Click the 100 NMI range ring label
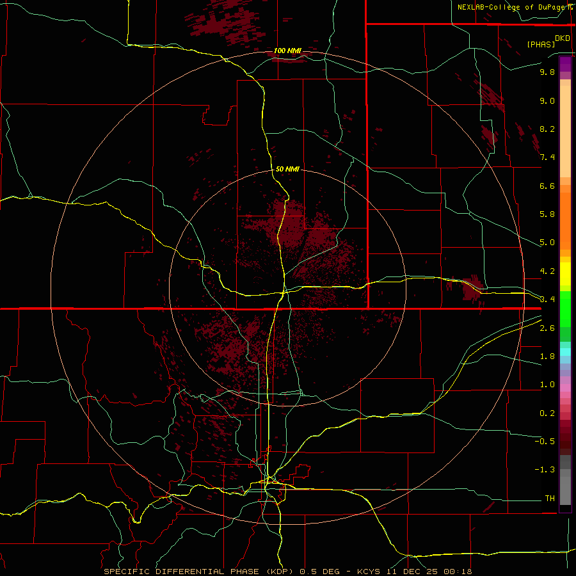This screenshot has width=576, height=576. pos(287,51)
